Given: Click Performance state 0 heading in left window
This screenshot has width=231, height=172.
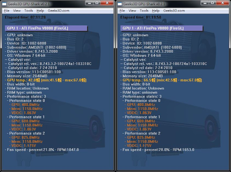Looking at the screenshot, I should pyautogui.click(x=26, y=101).
